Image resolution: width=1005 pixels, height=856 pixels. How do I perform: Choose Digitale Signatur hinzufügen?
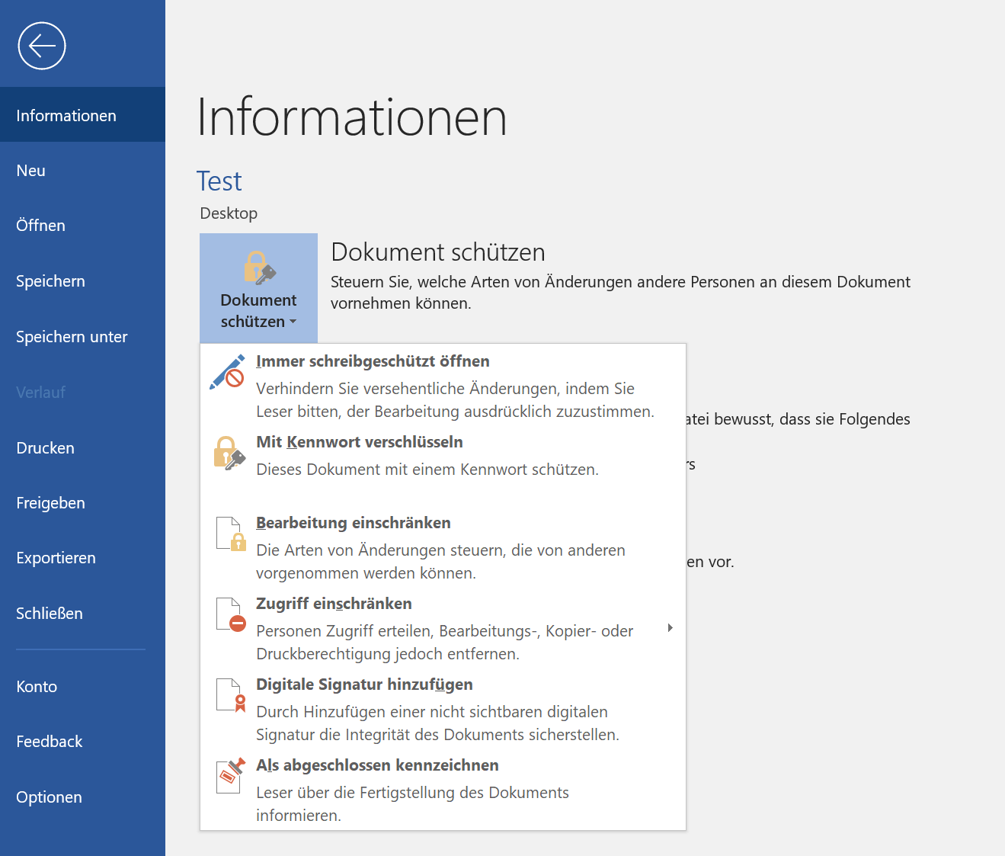coord(443,707)
